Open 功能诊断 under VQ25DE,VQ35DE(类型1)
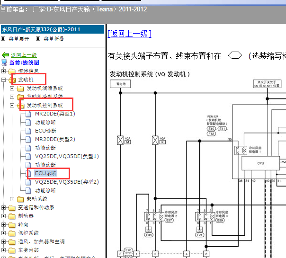The image size is (286, 258). [x=45, y=165]
